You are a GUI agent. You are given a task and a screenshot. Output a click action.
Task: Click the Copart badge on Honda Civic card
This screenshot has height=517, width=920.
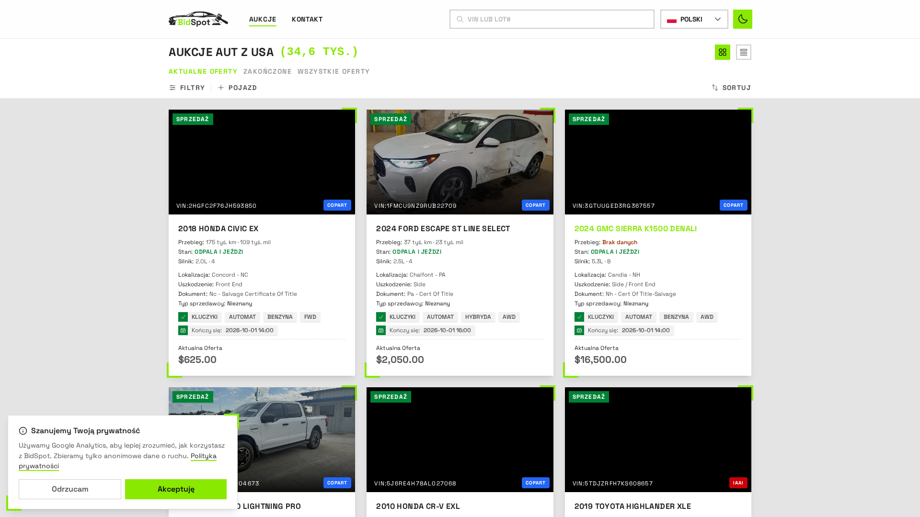point(337,205)
